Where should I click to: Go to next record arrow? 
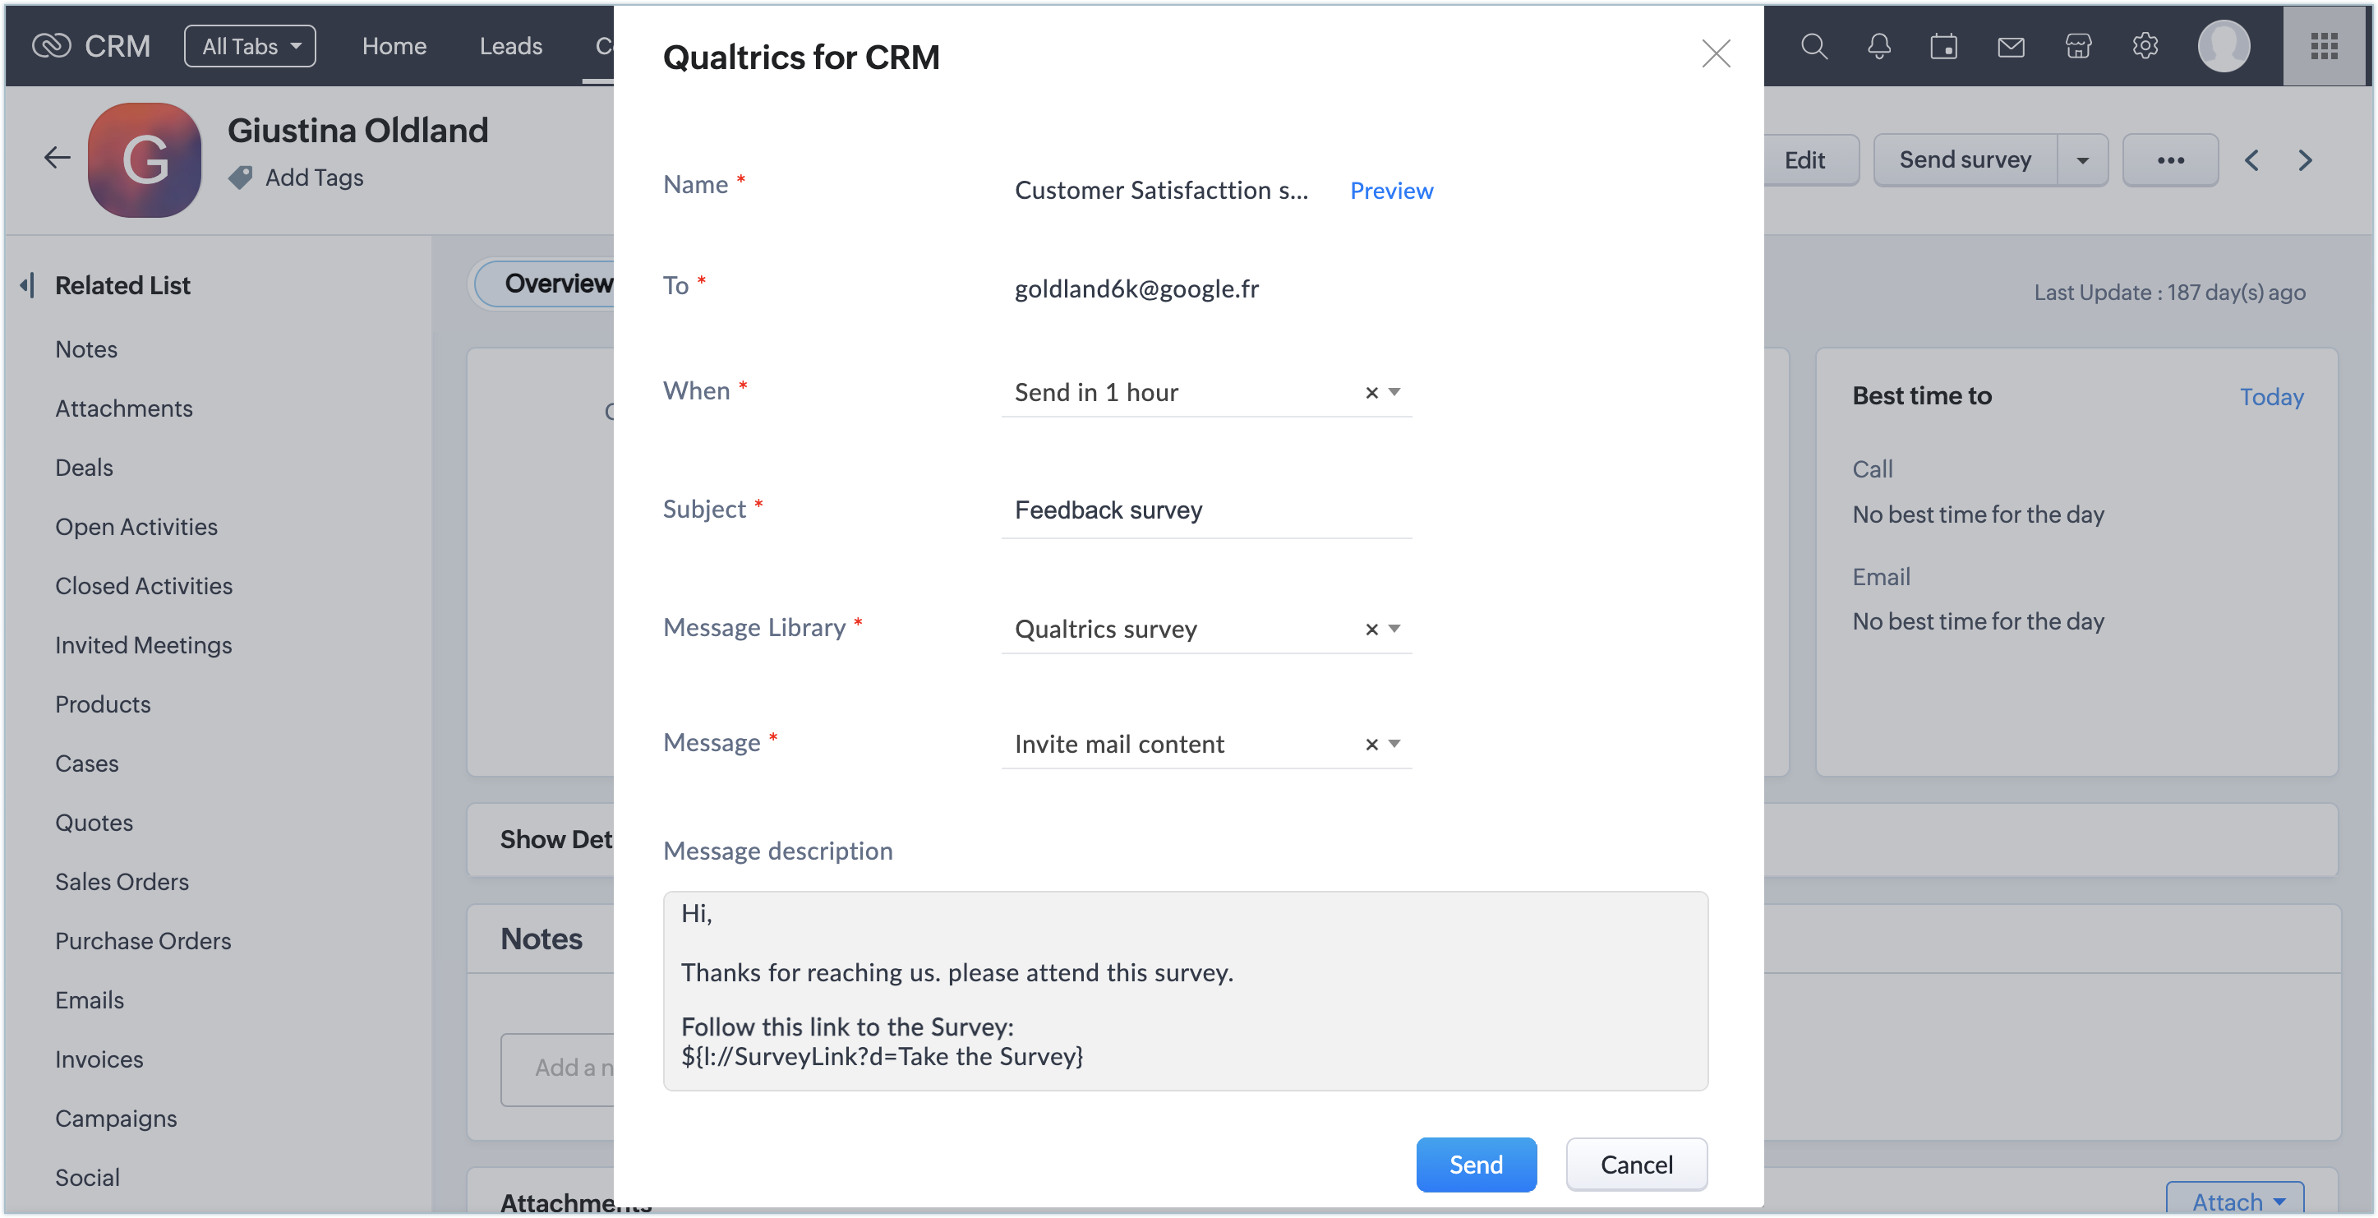tap(2305, 161)
